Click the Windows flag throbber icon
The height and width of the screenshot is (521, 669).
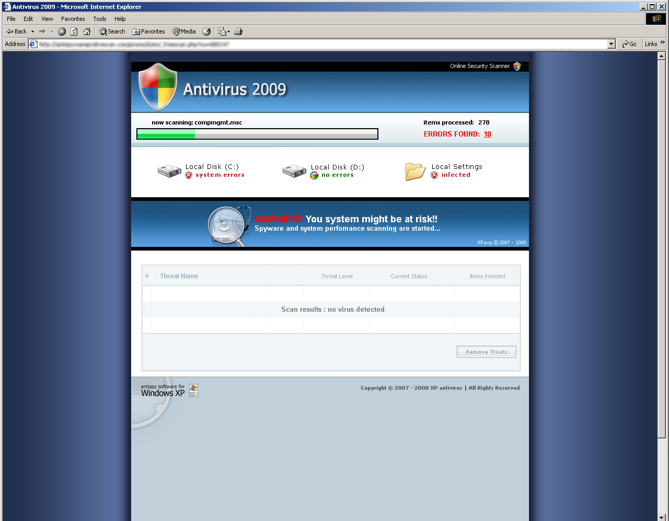tap(656, 19)
